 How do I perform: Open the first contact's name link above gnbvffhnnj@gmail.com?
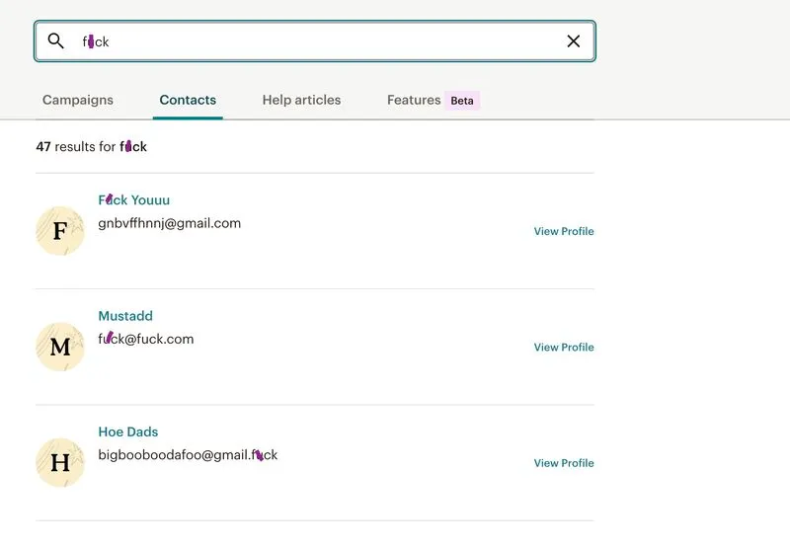[x=134, y=200]
